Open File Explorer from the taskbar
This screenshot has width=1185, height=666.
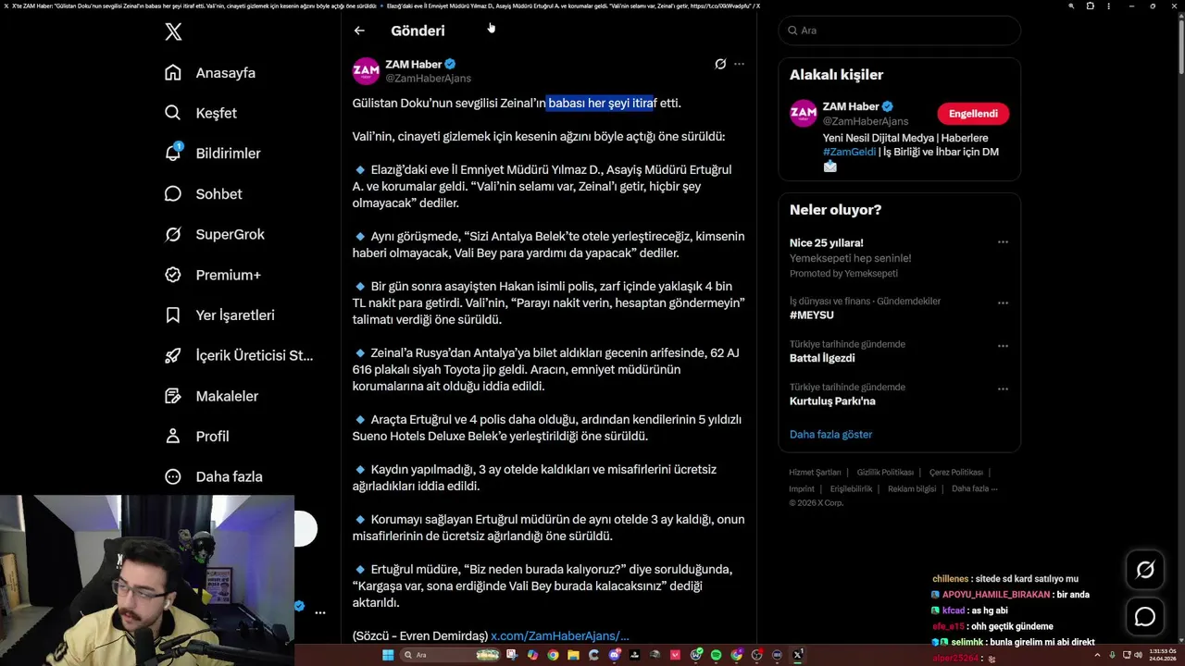[573, 655]
